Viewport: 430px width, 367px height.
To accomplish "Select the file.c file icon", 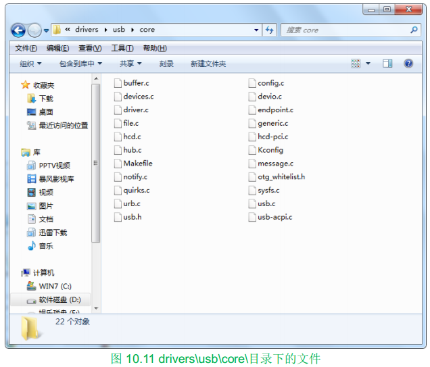I will click(x=118, y=123).
